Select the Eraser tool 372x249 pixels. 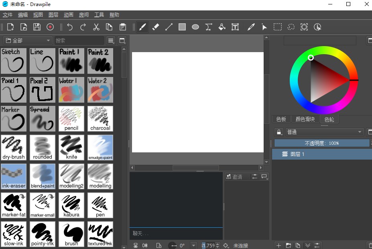(x=156, y=27)
